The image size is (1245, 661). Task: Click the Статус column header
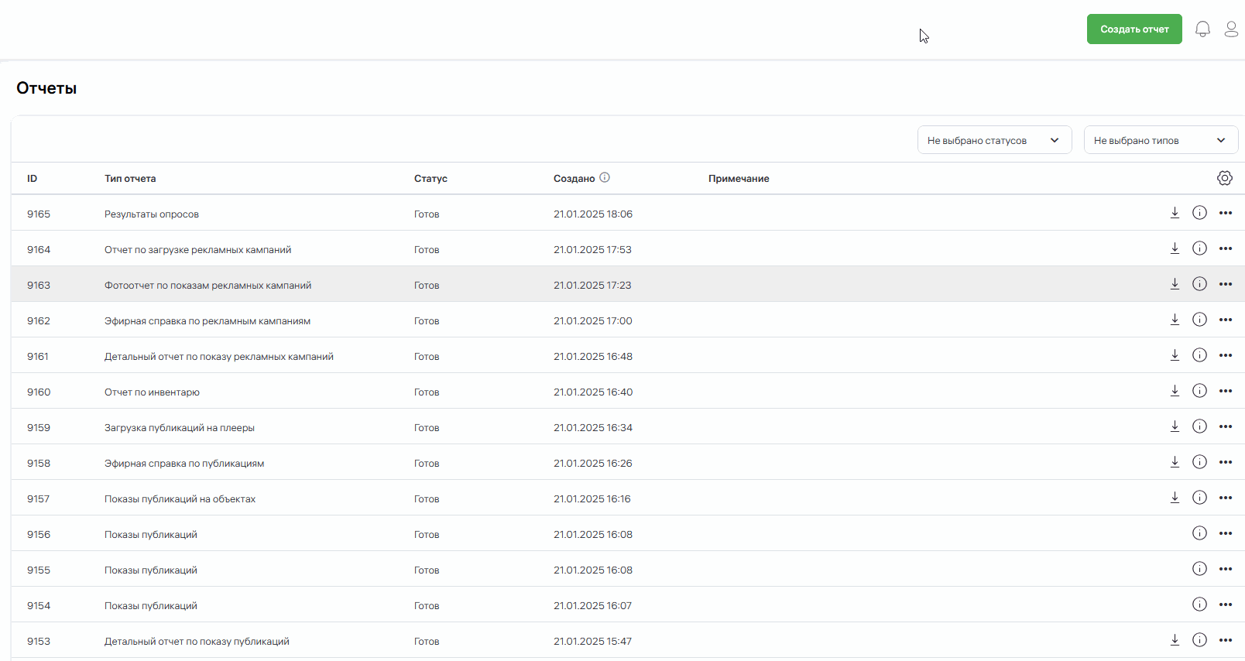coord(430,179)
